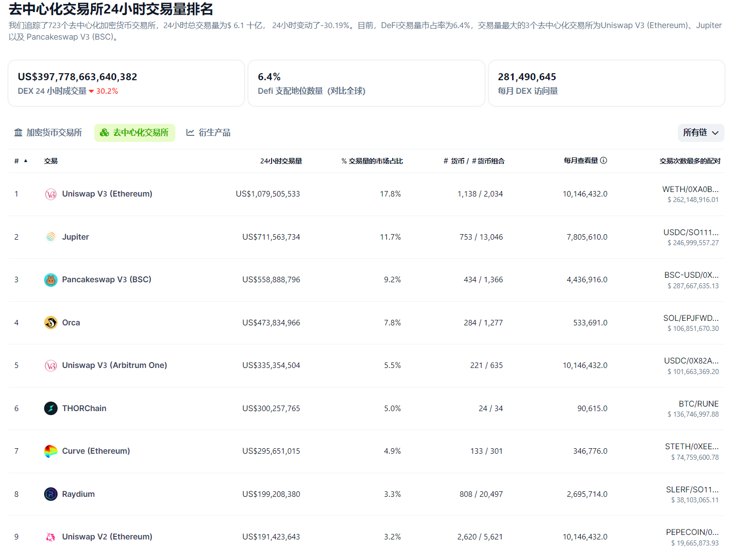This screenshot has height=557, width=744.
Task: Click the Jupiter exchange logo
Action: tap(51, 237)
